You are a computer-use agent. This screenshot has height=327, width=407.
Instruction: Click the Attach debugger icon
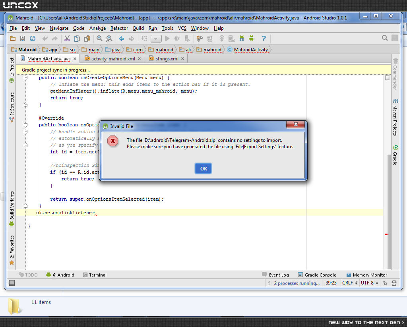[x=187, y=39]
